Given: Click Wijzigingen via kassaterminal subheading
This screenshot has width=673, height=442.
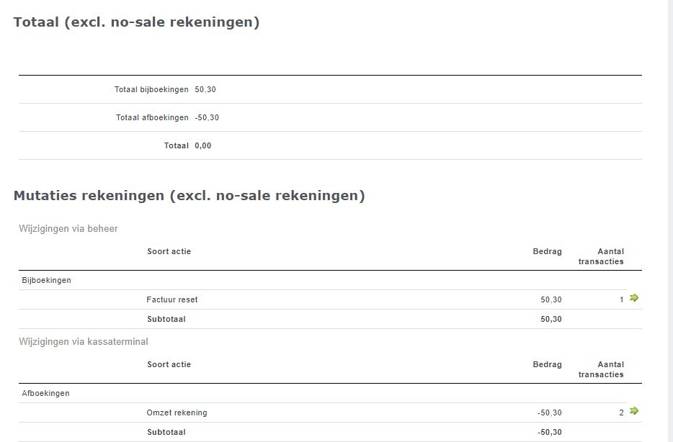Looking at the screenshot, I should click(84, 342).
